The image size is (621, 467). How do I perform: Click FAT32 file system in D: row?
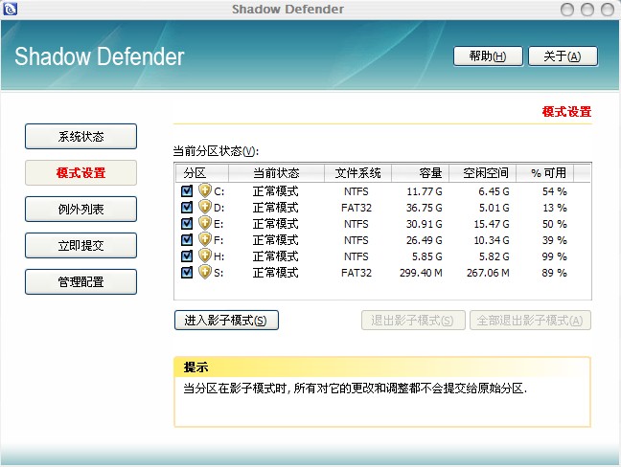click(x=356, y=208)
